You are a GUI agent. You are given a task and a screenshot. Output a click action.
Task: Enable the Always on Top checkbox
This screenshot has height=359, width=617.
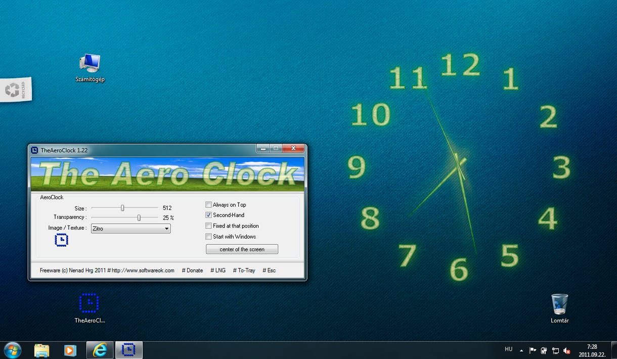point(208,205)
